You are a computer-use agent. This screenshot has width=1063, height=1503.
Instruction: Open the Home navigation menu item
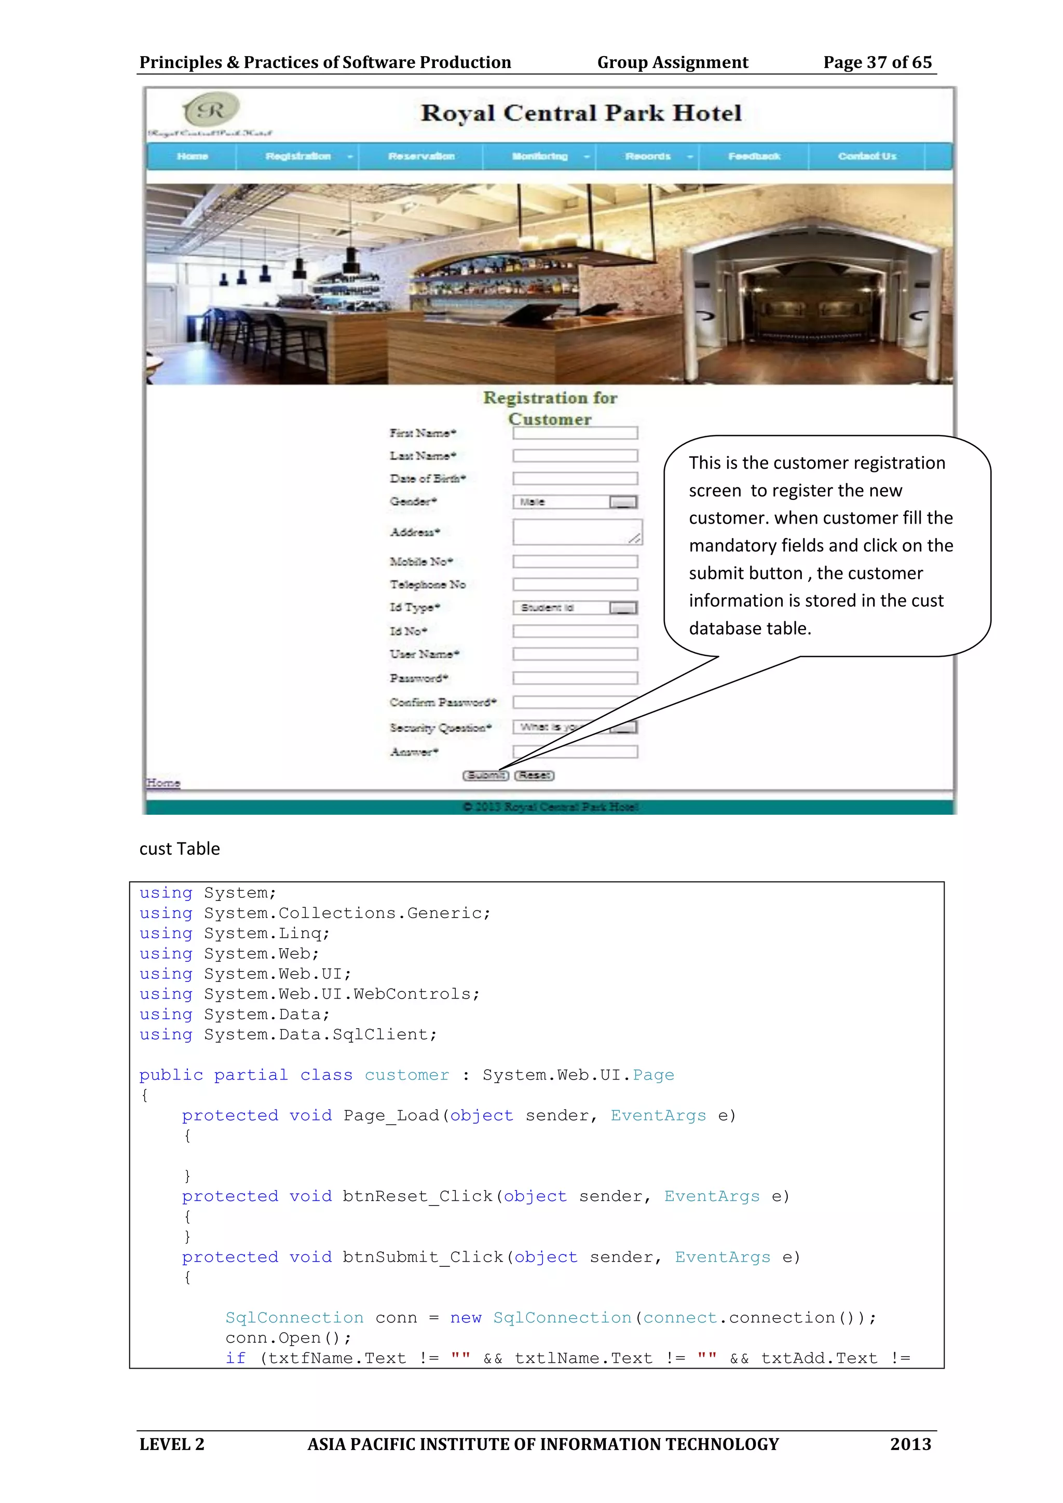pyautogui.click(x=192, y=156)
